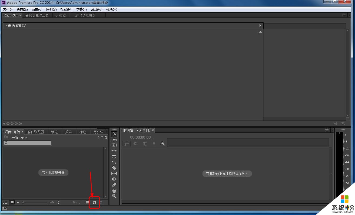Click the Add Marker icon in timeline
Image resolution: width=355 pixels, height=215 pixels.
click(154, 144)
